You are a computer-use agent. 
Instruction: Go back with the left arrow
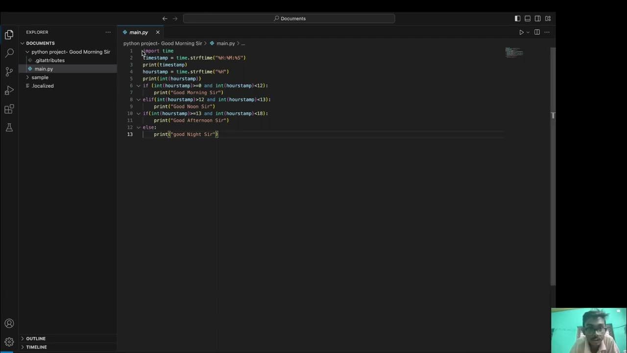pos(165,19)
